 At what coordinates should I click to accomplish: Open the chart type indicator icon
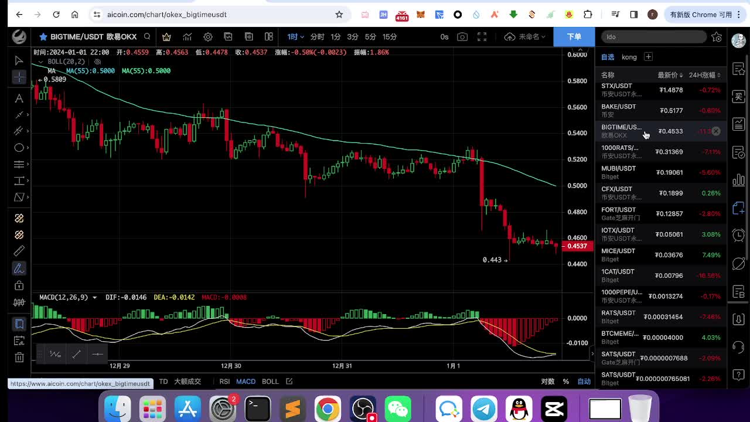pyautogui.click(x=187, y=37)
